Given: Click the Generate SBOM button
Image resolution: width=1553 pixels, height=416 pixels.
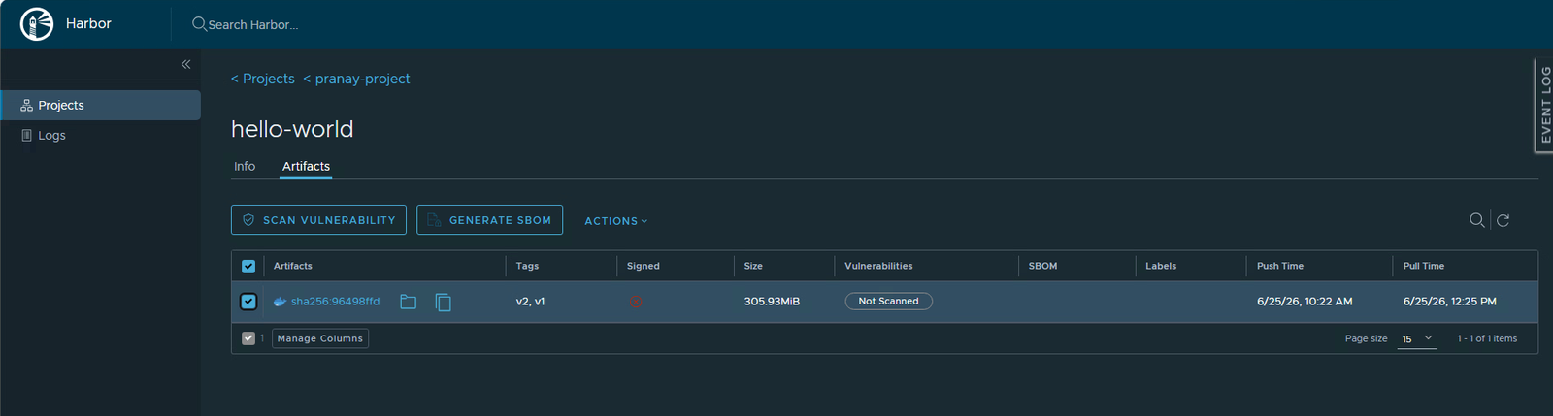Looking at the screenshot, I should pos(489,220).
